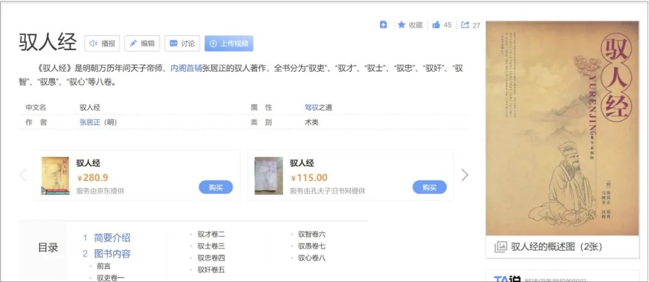Go to 驭智卷六 in the contents
The image size is (649, 282).
312,235
